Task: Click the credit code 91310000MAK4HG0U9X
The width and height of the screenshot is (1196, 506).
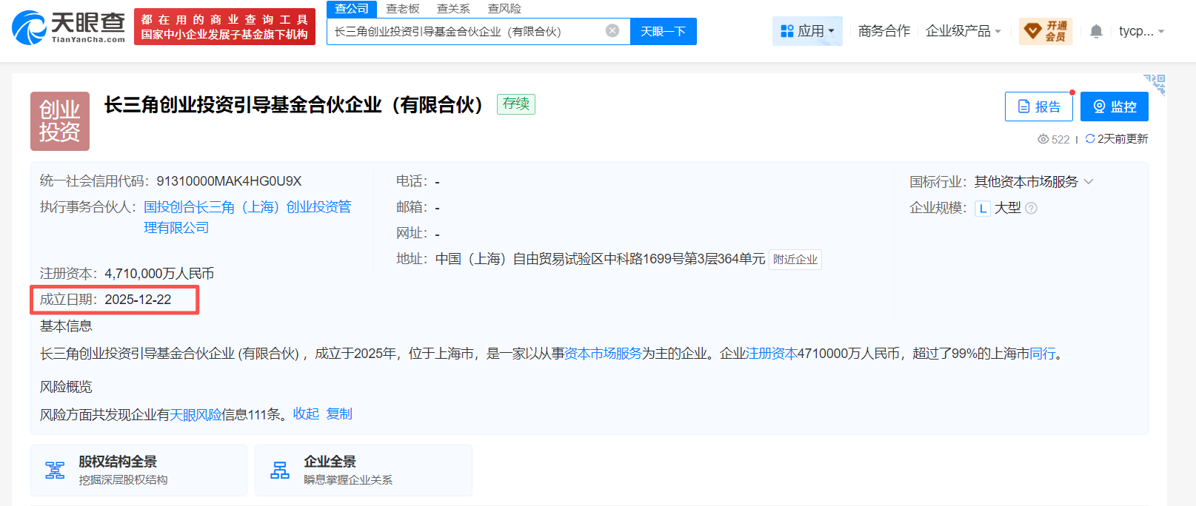Action: (229, 181)
